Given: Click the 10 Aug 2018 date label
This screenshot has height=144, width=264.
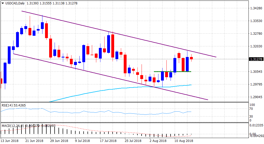Looking at the screenshot, I should click(x=183, y=141).
